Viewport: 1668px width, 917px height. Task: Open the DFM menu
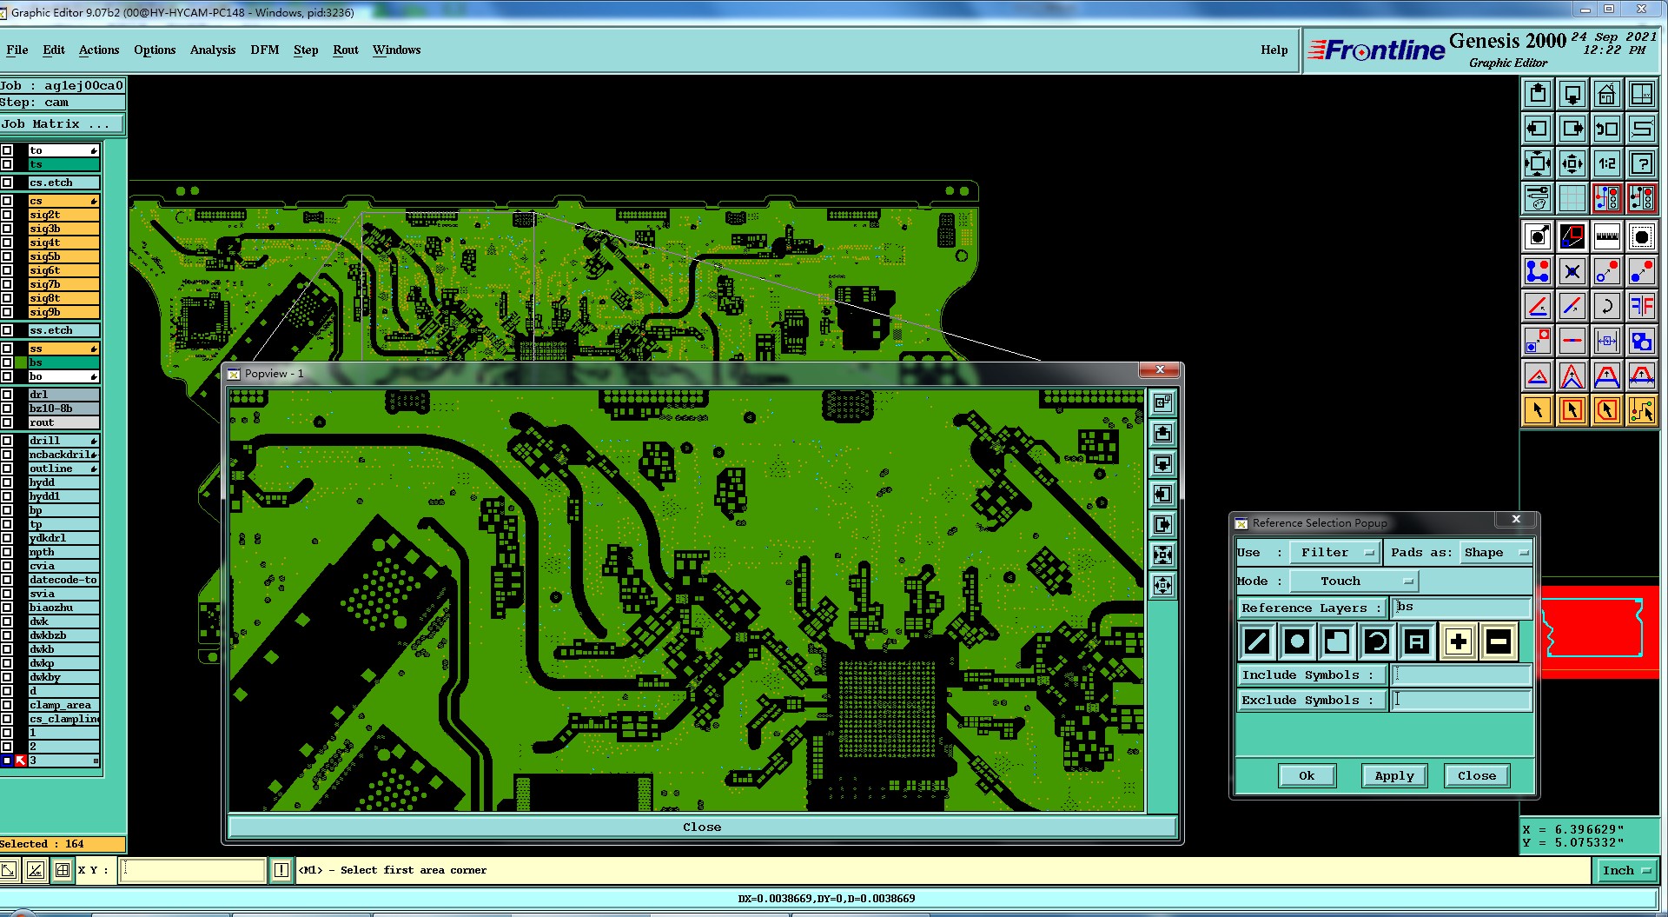265,50
